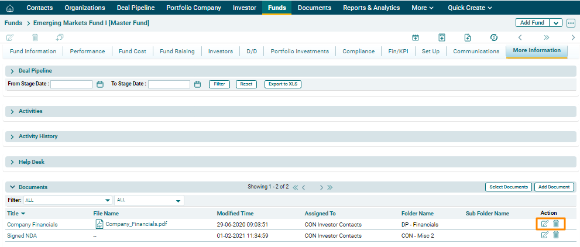Click the Add Document button
Viewport: 580px width, 247px height.
554,187
